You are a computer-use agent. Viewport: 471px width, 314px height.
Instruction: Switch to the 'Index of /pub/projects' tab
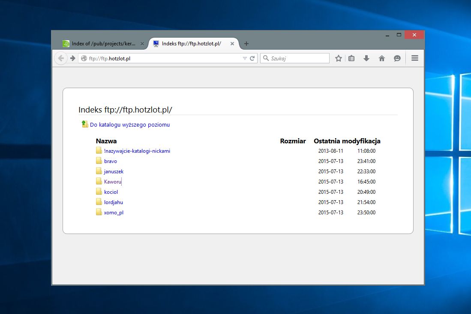[103, 44]
